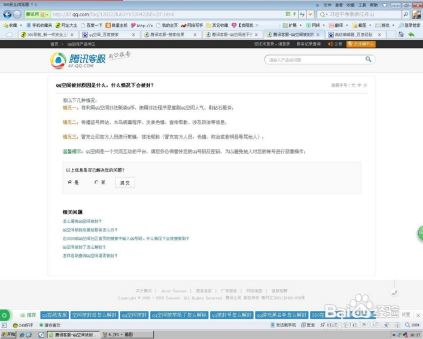Select the 是 radio button
The width and height of the screenshot is (423, 339).
click(70, 182)
